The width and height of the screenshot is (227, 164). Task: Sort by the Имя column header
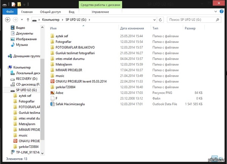53,28
